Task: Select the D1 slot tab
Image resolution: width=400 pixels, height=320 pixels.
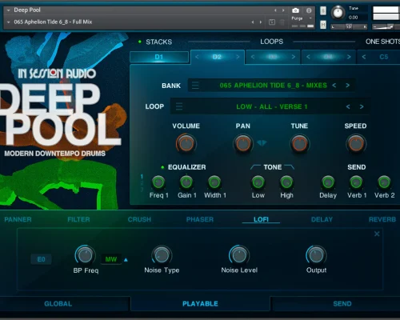Action: (159, 57)
